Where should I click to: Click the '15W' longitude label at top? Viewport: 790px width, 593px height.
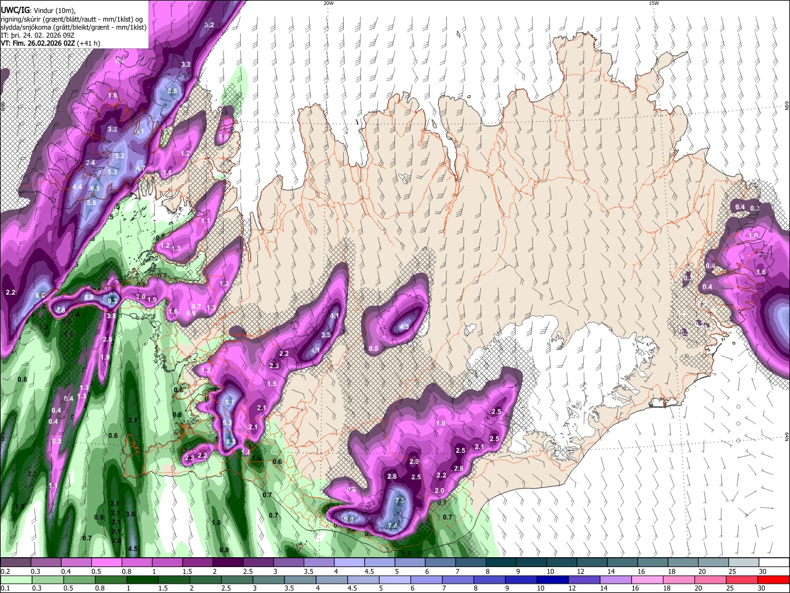click(x=654, y=3)
